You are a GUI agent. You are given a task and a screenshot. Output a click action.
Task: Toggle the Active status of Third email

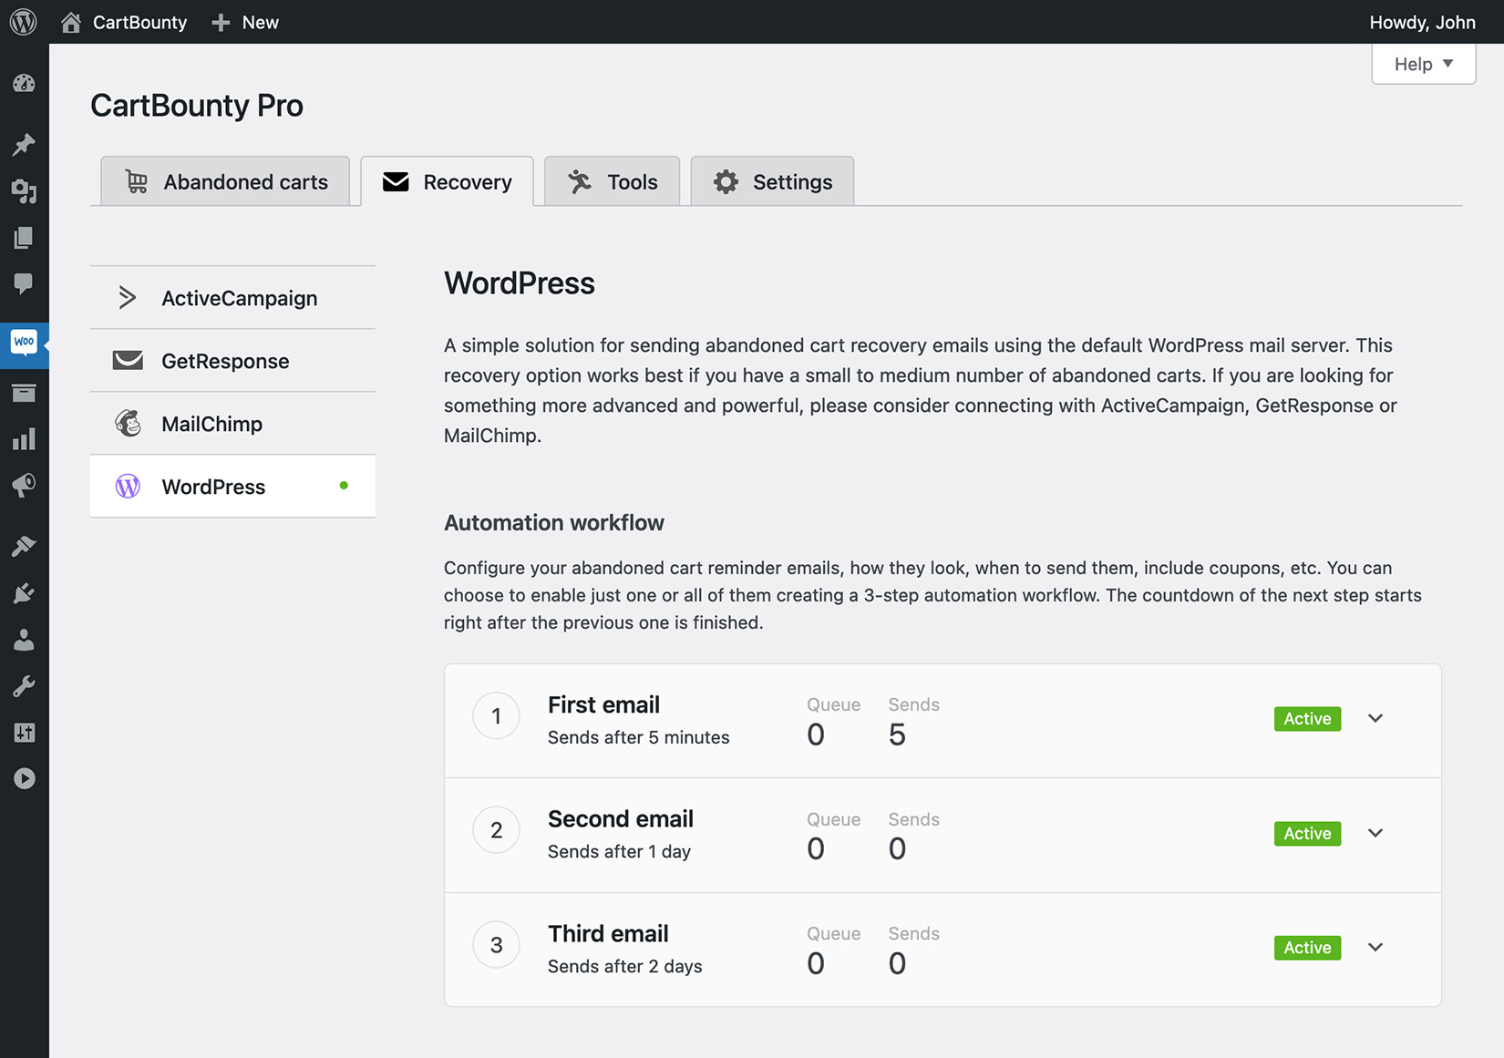[1307, 948]
